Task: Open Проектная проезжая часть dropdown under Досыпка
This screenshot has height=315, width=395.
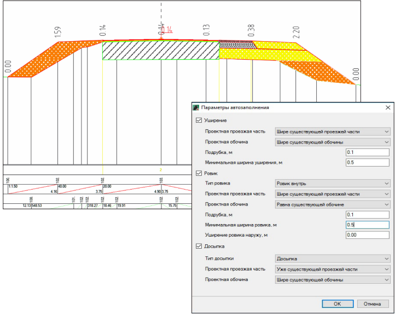Action: click(x=333, y=270)
